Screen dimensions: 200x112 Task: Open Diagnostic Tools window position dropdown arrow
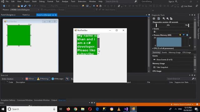(x=190, y=15)
